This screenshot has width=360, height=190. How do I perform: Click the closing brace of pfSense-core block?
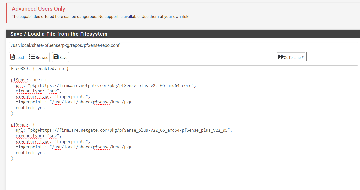[12, 113]
